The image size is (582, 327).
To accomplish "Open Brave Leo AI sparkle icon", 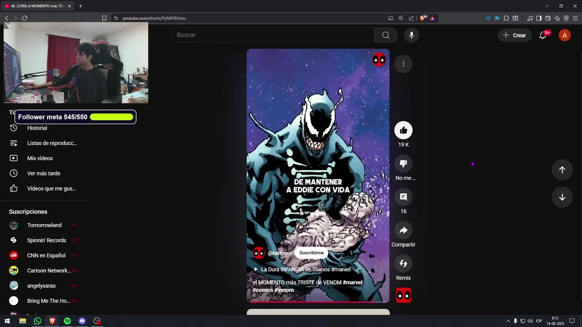I will [x=557, y=18].
